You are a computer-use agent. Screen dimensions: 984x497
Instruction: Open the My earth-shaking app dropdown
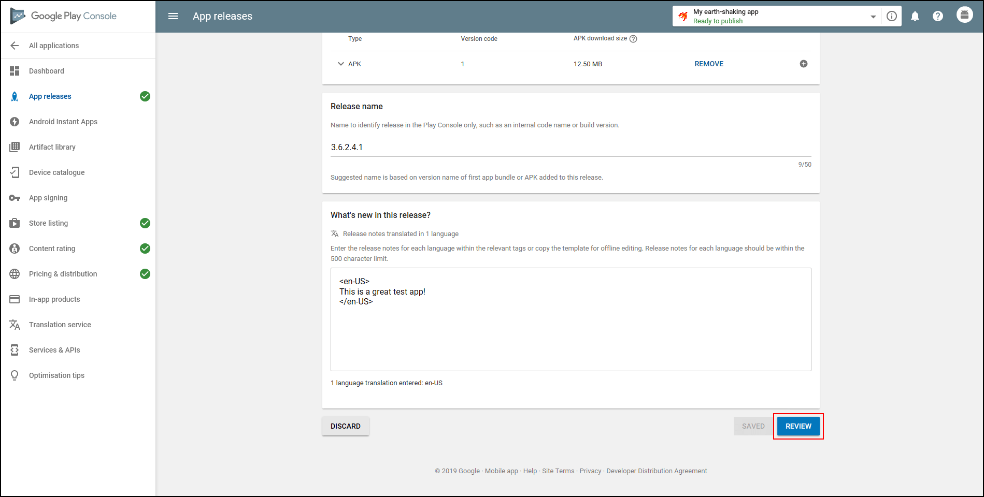tap(777, 16)
